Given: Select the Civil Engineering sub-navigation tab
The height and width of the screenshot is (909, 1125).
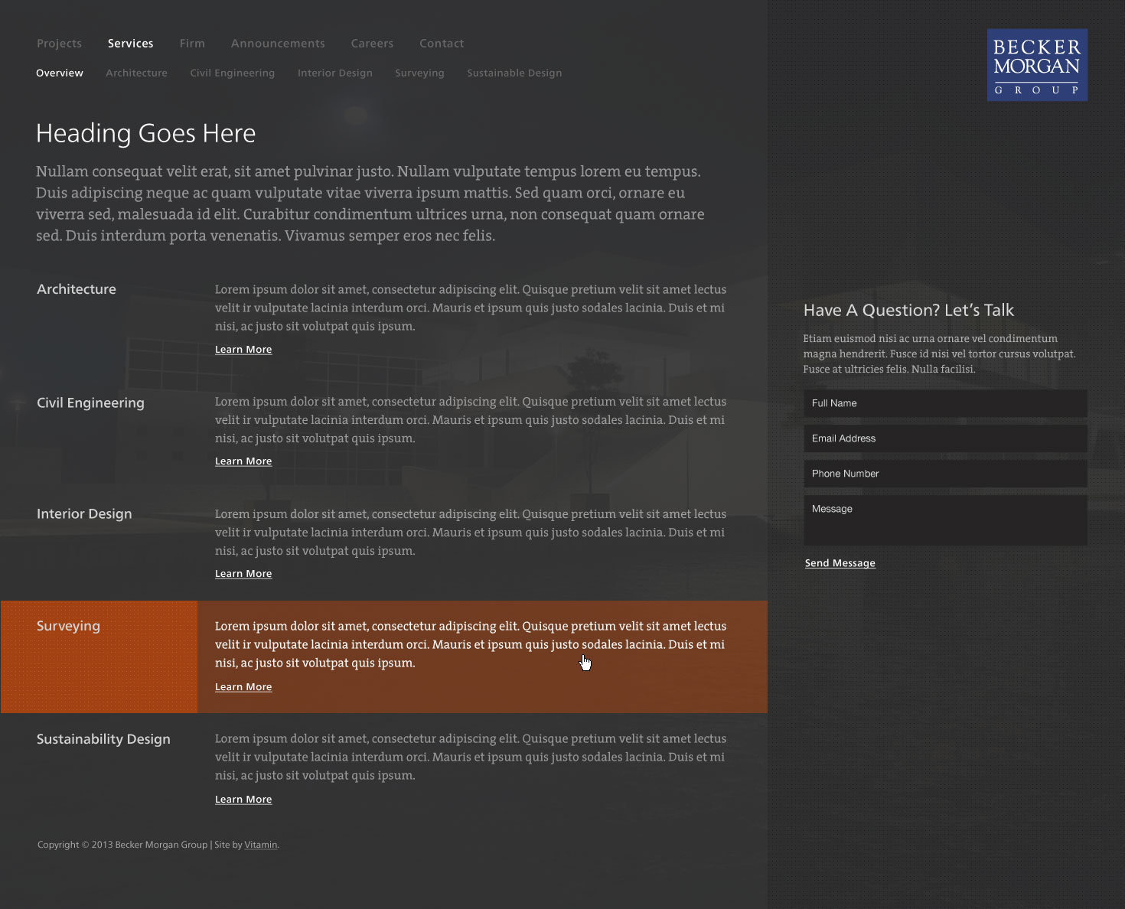Looking at the screenshot, I should coord(232,73).
